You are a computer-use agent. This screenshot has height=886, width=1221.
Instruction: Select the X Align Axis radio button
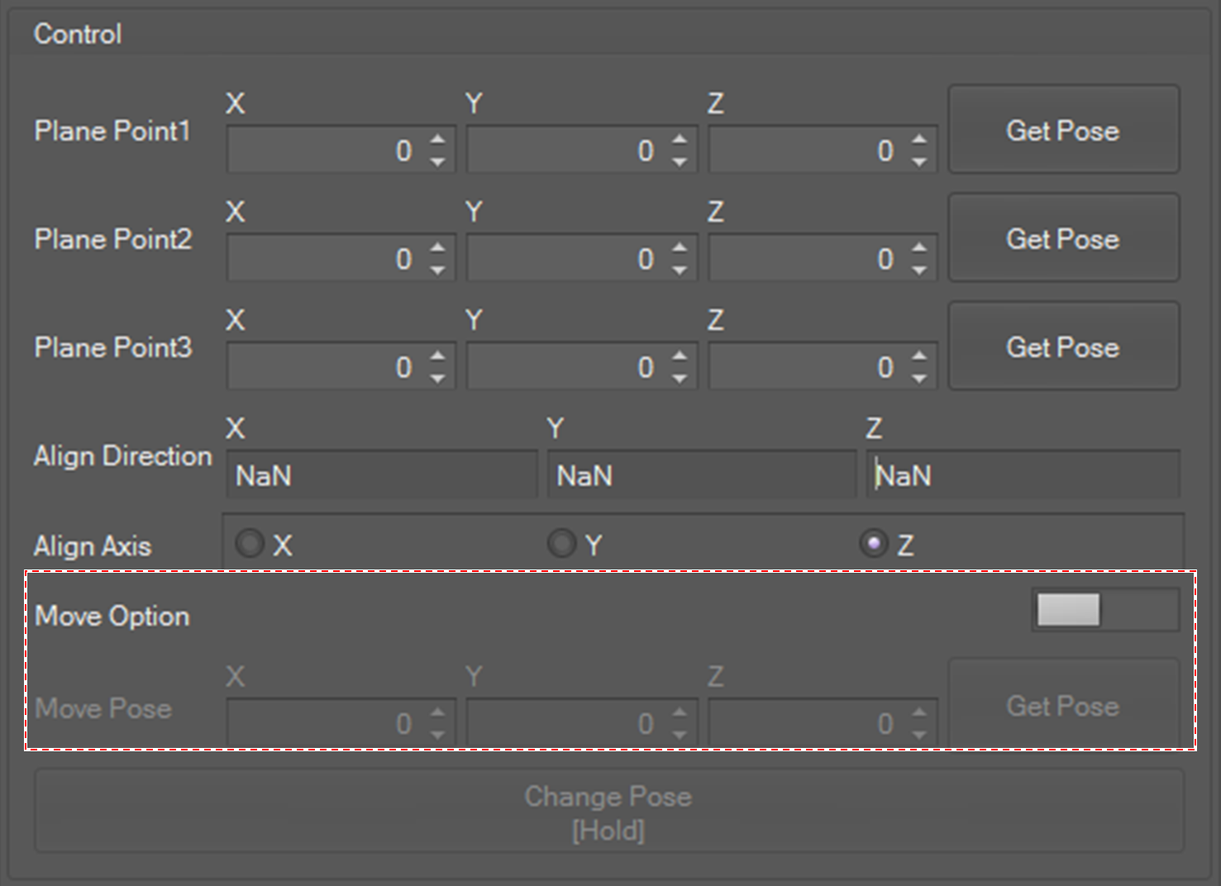pos(250,544)
